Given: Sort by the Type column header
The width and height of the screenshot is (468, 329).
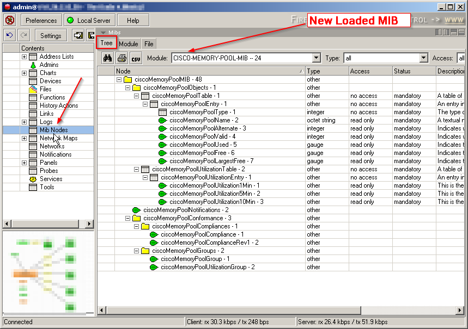Looking at the screenshot, I should pyautogui.click(x=327, y=71).
